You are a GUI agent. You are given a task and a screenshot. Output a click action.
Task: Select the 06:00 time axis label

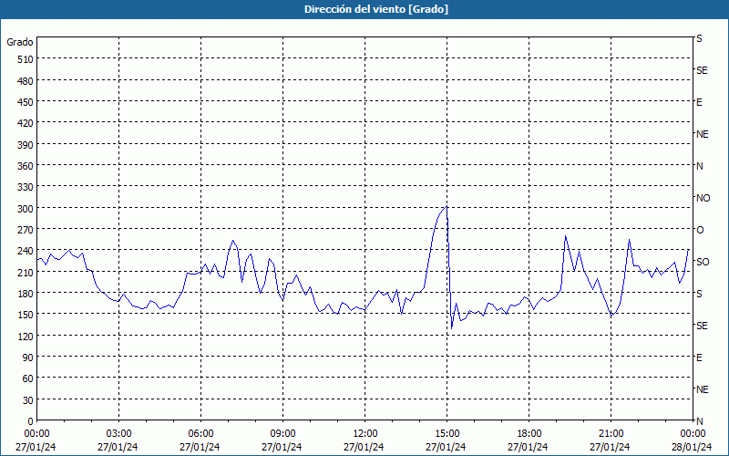[x=200, y=434]
